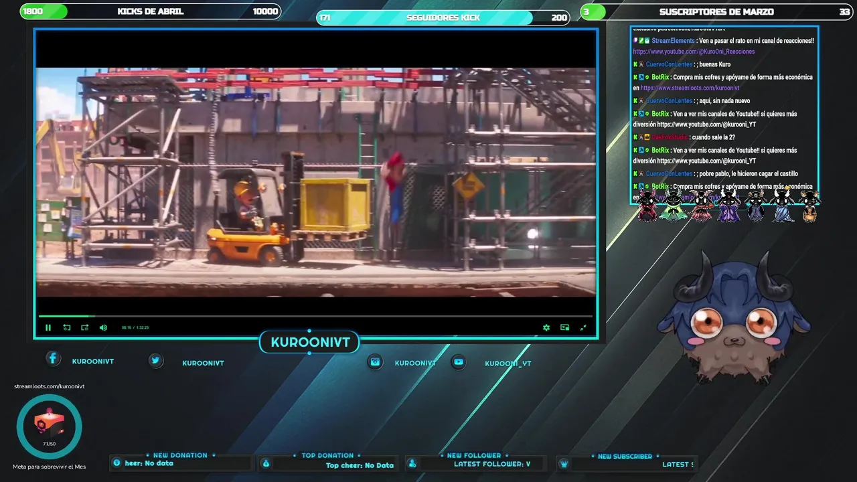
Task: Click the YouTube icon beside KUROONI_YT
Action: tap(459, 361)
